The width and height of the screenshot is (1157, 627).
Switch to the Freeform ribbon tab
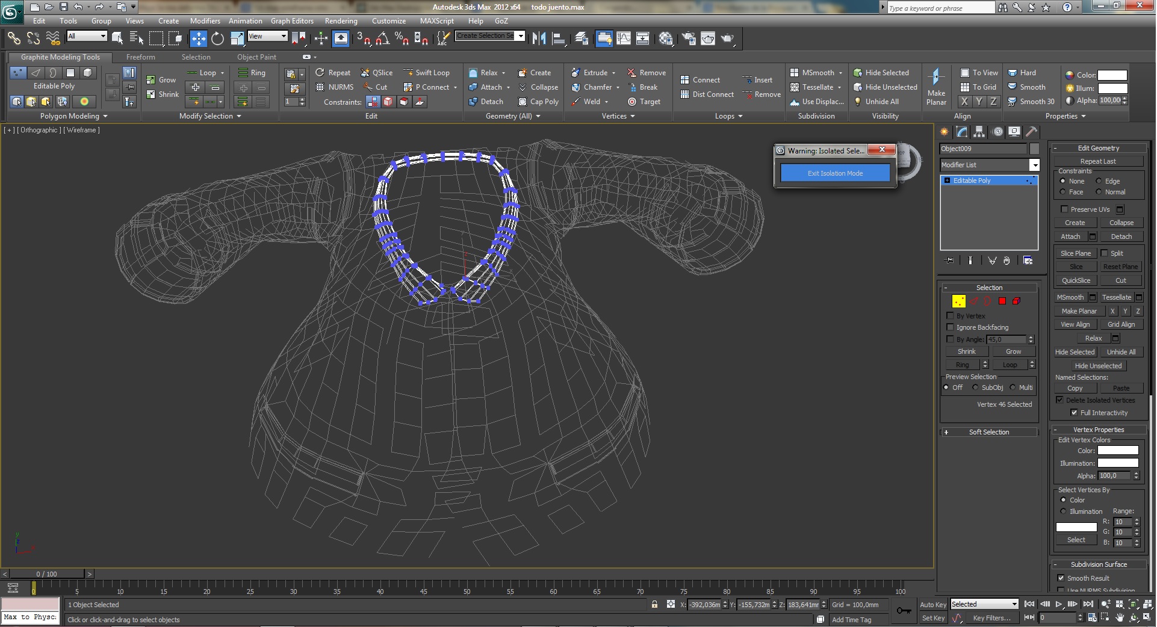[x=141, y=57]
